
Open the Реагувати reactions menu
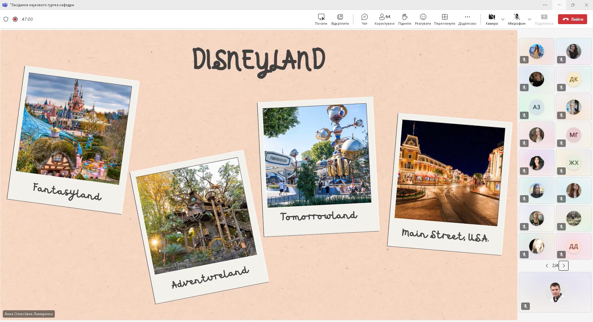[x=423, y=19]
